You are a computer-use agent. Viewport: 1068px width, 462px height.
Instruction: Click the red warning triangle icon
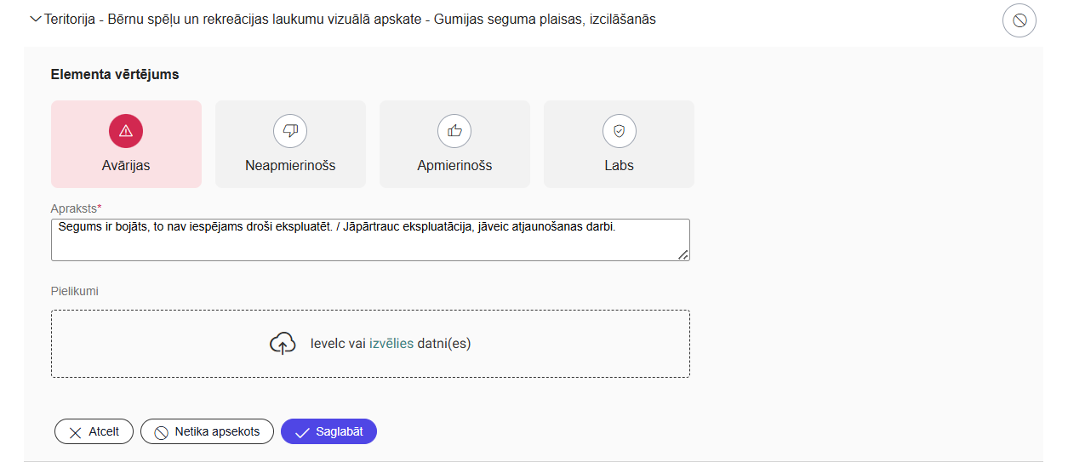click(x=126, y=130)
